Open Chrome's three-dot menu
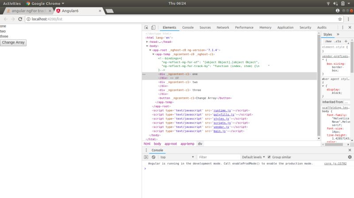Image resolution: width=354 pixels, height=198 pixels. [x=348, y=19]
